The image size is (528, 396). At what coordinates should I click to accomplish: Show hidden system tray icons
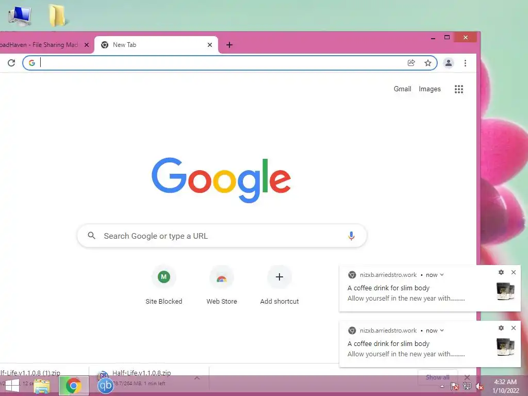442,386
